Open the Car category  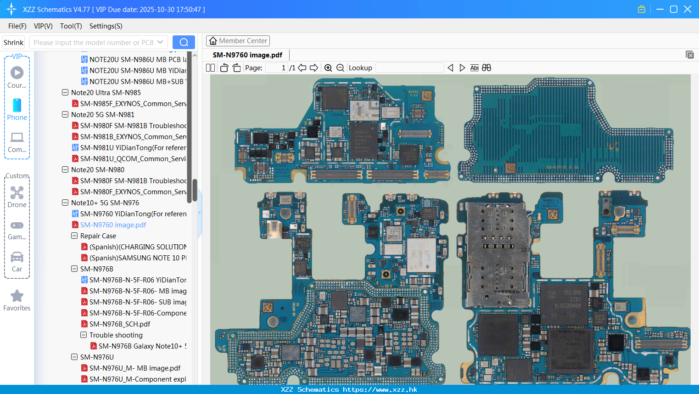tap(17, 262)
